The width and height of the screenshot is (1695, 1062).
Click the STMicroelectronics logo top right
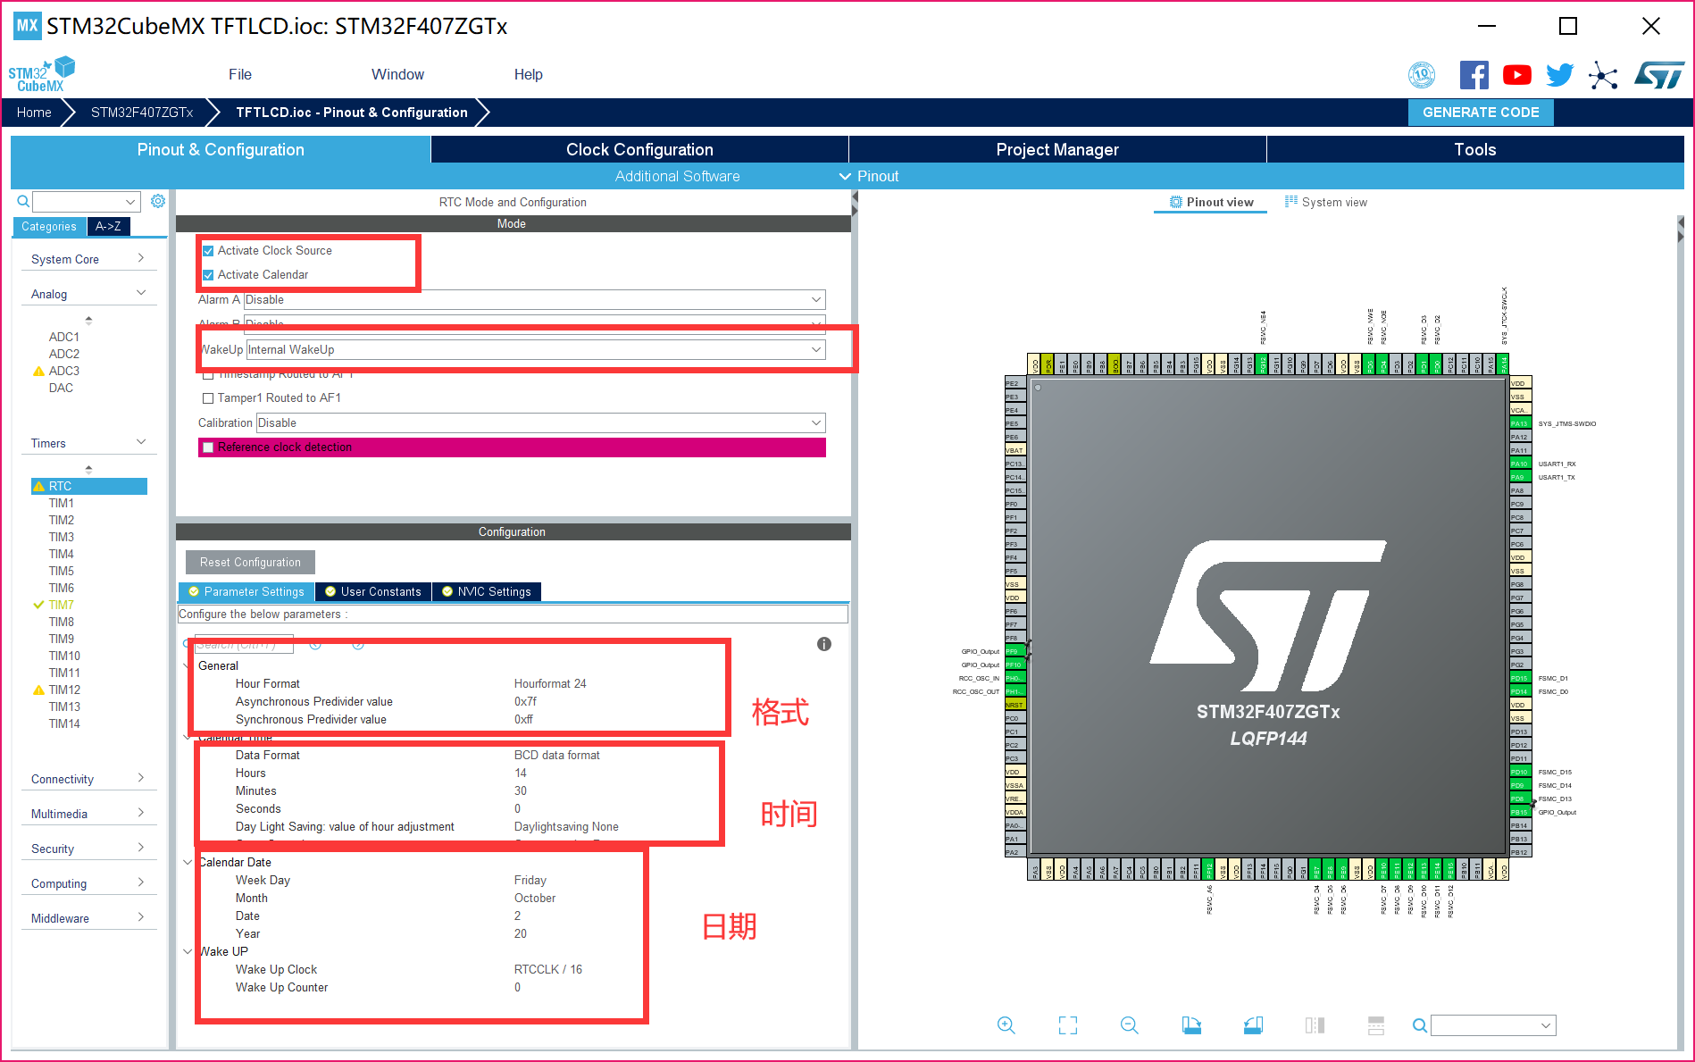(x=1660, y=75)
